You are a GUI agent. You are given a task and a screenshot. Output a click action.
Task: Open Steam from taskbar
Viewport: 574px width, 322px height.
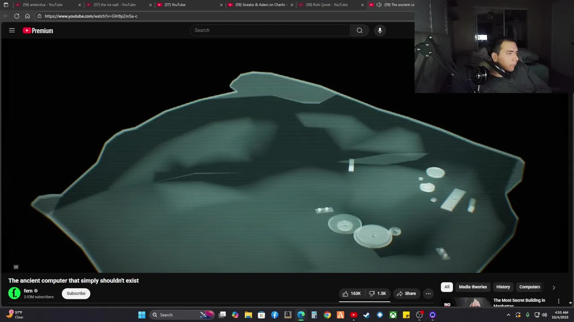click(x=366, y=315)
